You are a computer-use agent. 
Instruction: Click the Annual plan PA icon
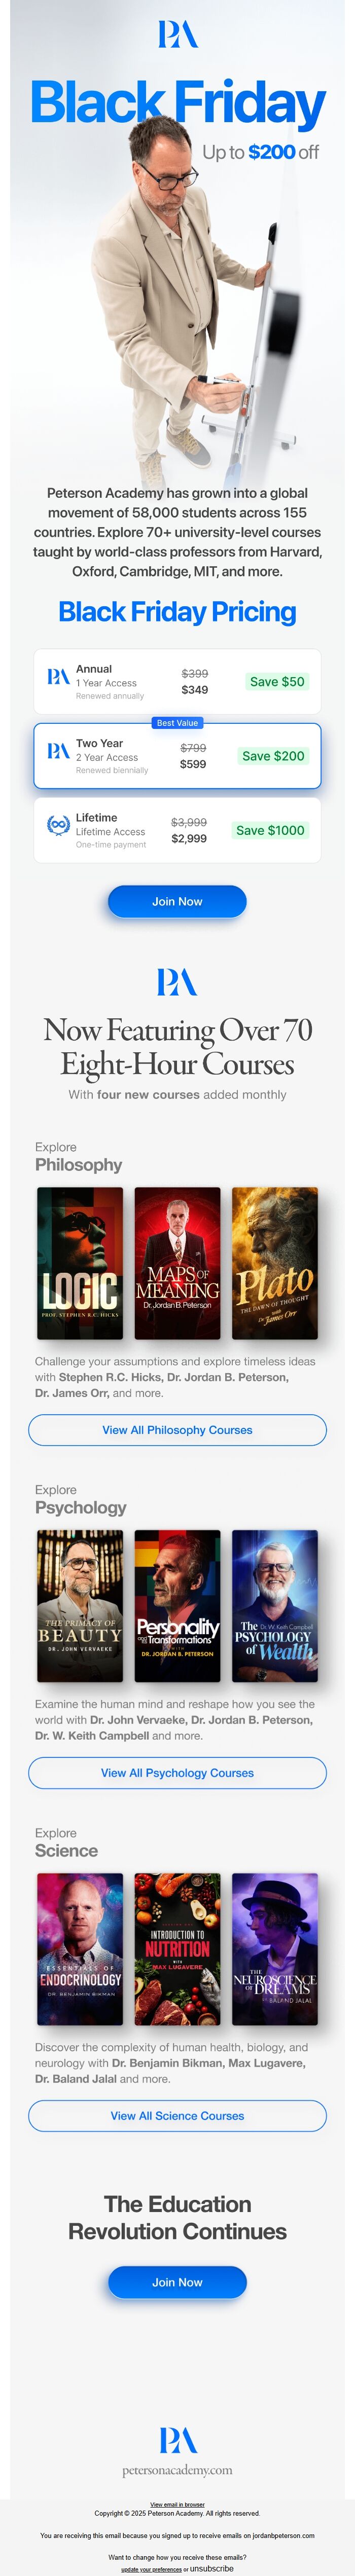[x=58, y=677]
